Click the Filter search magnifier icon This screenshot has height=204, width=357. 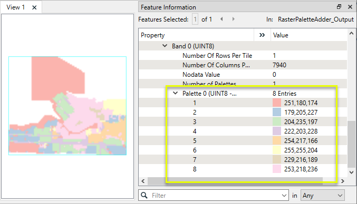(144, 196)
